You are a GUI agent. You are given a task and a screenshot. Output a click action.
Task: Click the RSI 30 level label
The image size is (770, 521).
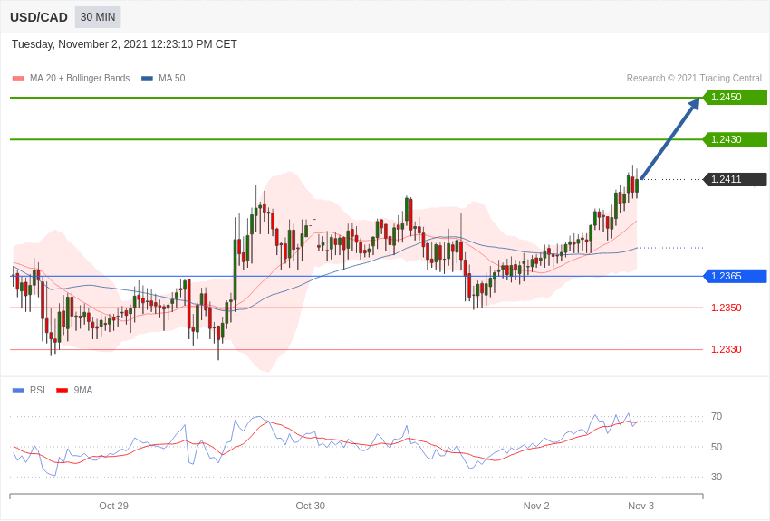click(717, 477)
